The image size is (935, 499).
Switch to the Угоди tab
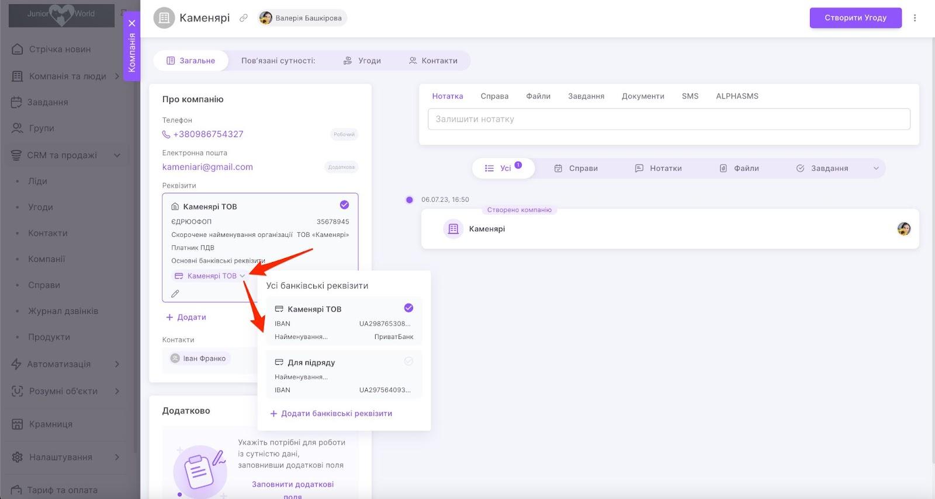click(x=362, y=61)
